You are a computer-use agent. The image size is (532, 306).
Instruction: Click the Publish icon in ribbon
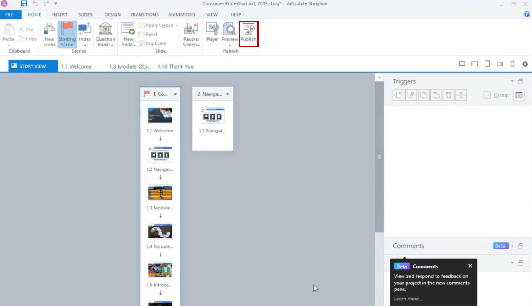[248, 32]
